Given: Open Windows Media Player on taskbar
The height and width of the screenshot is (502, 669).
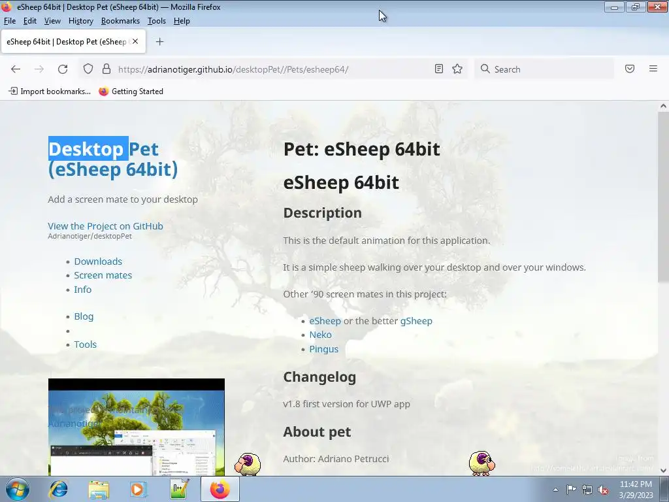Looking at the screenshot, I should coord(138,489).
